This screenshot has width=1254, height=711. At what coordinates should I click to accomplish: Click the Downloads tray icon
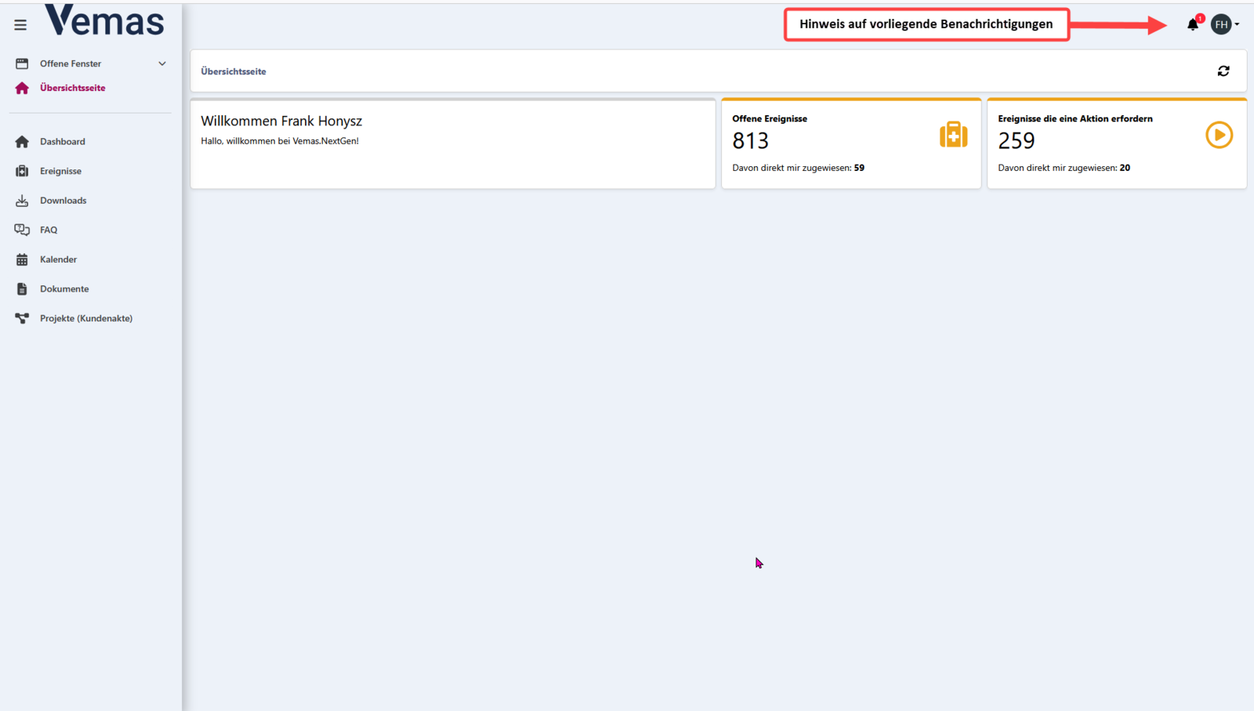click(22, 201)
